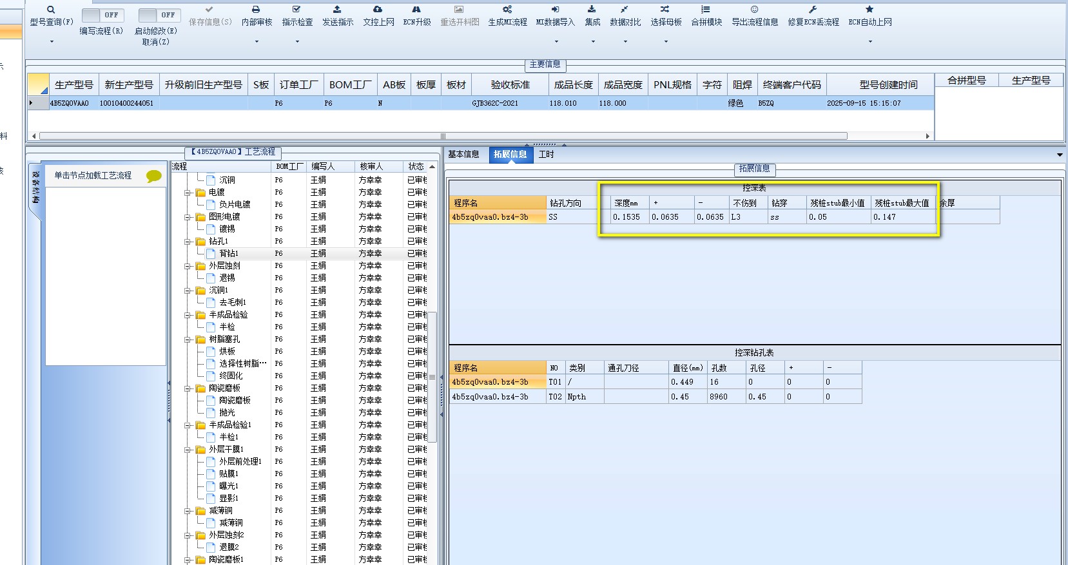Screen dimensions: 1068x565
Task: Collapse the 外层蚀刻 folder node
Action: pos(188,266)
